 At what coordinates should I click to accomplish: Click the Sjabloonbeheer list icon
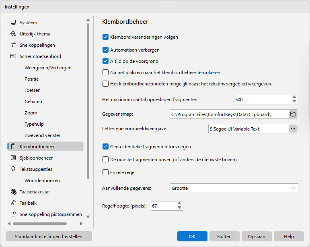click(x=13, y=158)
